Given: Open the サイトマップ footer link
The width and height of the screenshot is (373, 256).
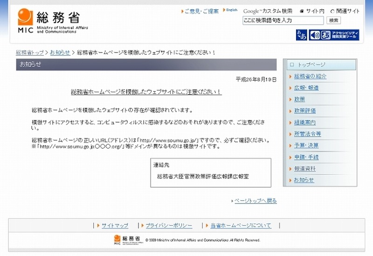Looking at the screenshot, I should pyautogui.click(x=115, y=225).
